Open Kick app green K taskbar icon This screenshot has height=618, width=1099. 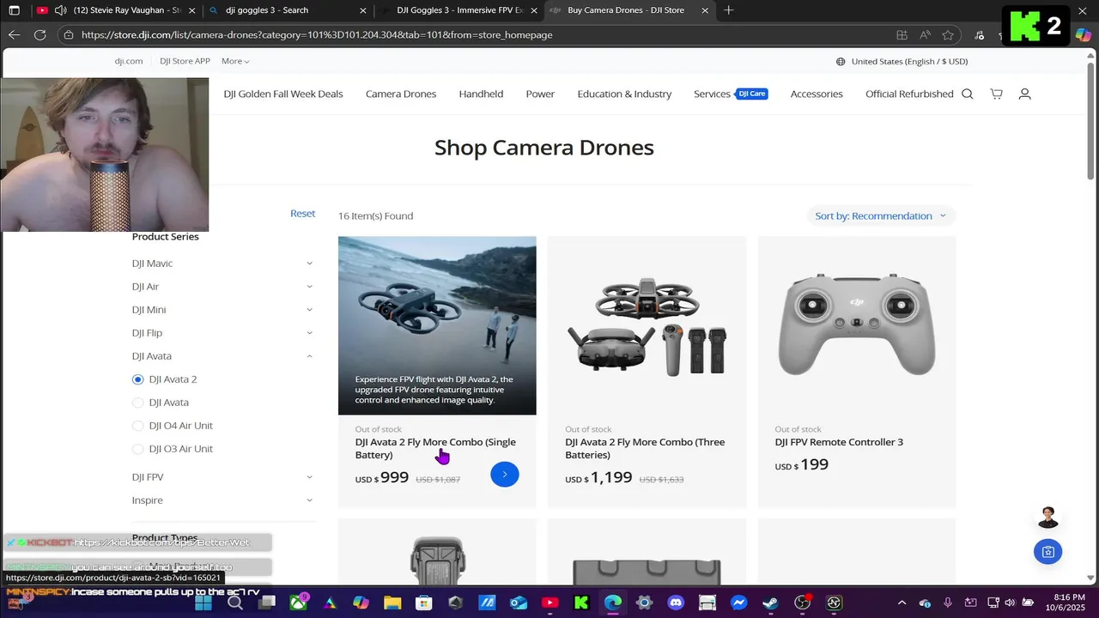point(581,603)
